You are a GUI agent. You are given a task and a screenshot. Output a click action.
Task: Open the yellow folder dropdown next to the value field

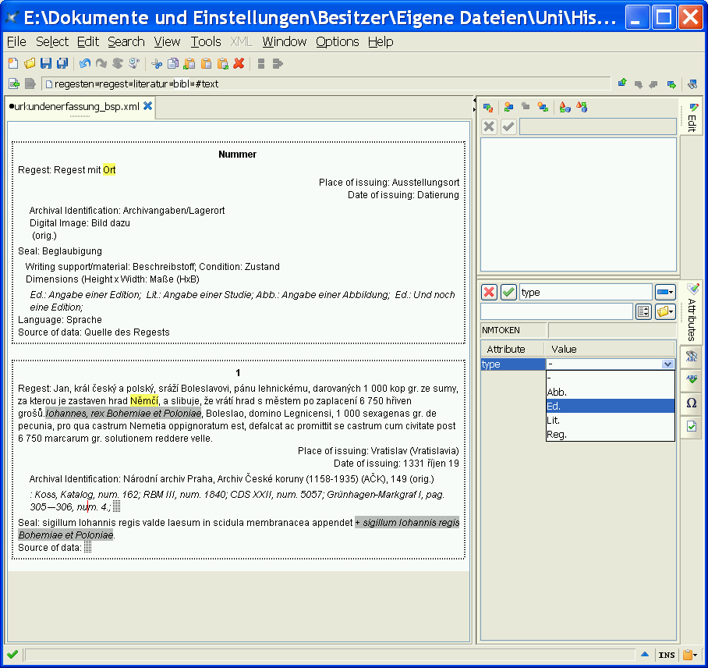pos(665,311)
